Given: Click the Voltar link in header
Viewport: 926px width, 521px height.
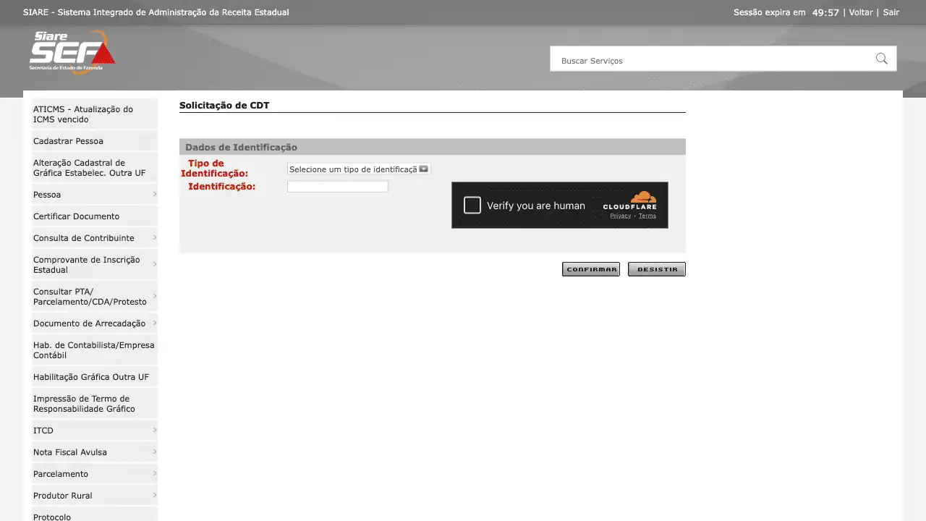Looking at the screenshot, I should (860, 12).
